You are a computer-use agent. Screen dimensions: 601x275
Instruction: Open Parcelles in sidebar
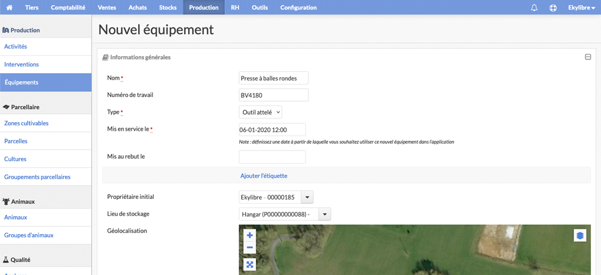[x=46, y=141]
